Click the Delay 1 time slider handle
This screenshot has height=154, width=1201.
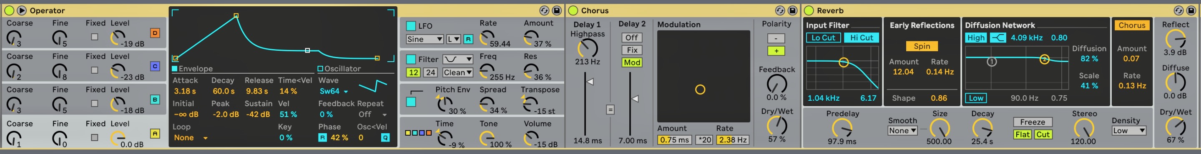coord(590,82)
